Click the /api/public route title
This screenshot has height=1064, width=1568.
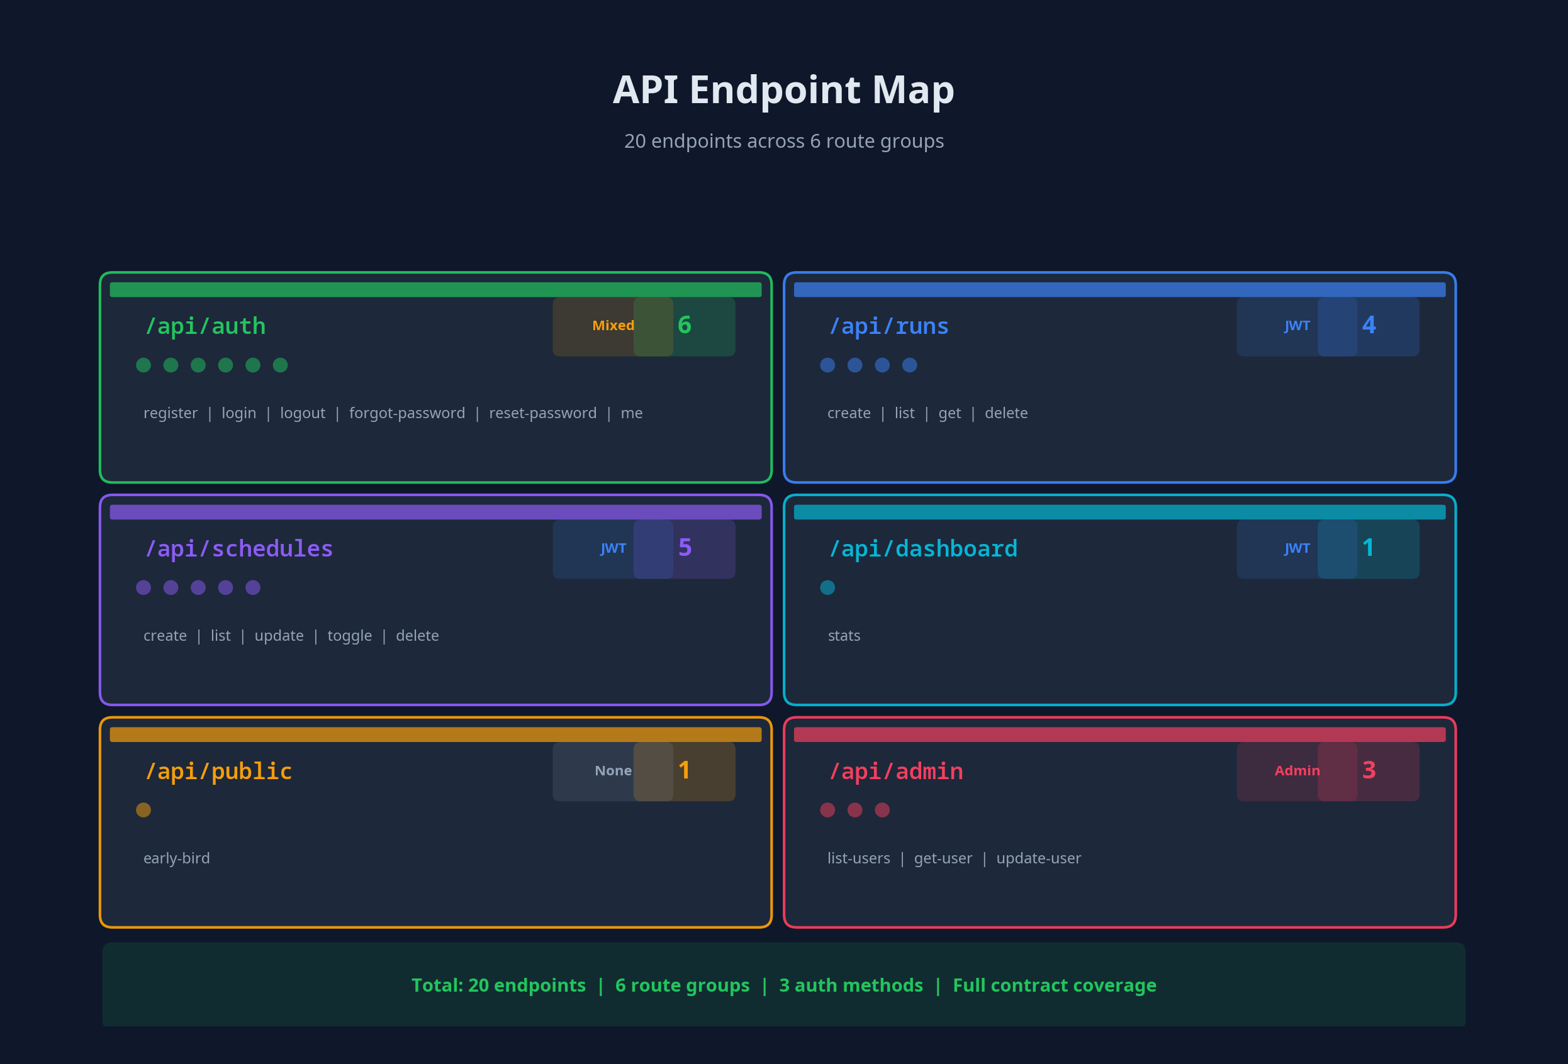(218, 772)
